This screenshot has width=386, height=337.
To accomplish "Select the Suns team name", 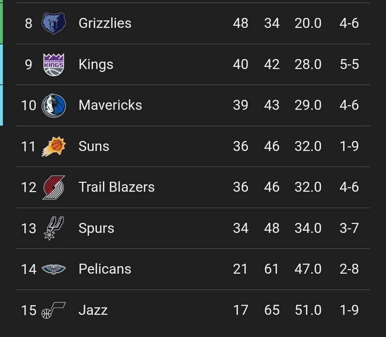I will (94, 146).
